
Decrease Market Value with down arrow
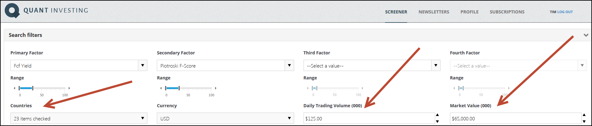coord(584,122)
